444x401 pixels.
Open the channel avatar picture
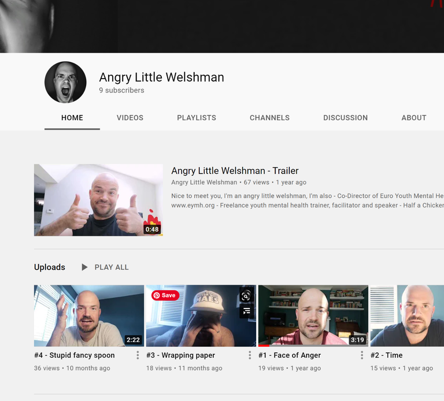click(x=65, y=82)
